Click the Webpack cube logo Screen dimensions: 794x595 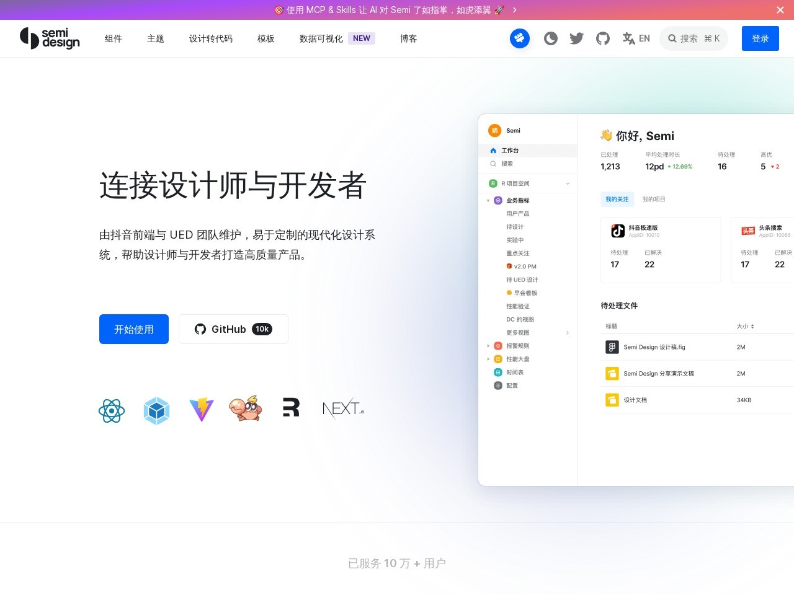coord(156,410)
